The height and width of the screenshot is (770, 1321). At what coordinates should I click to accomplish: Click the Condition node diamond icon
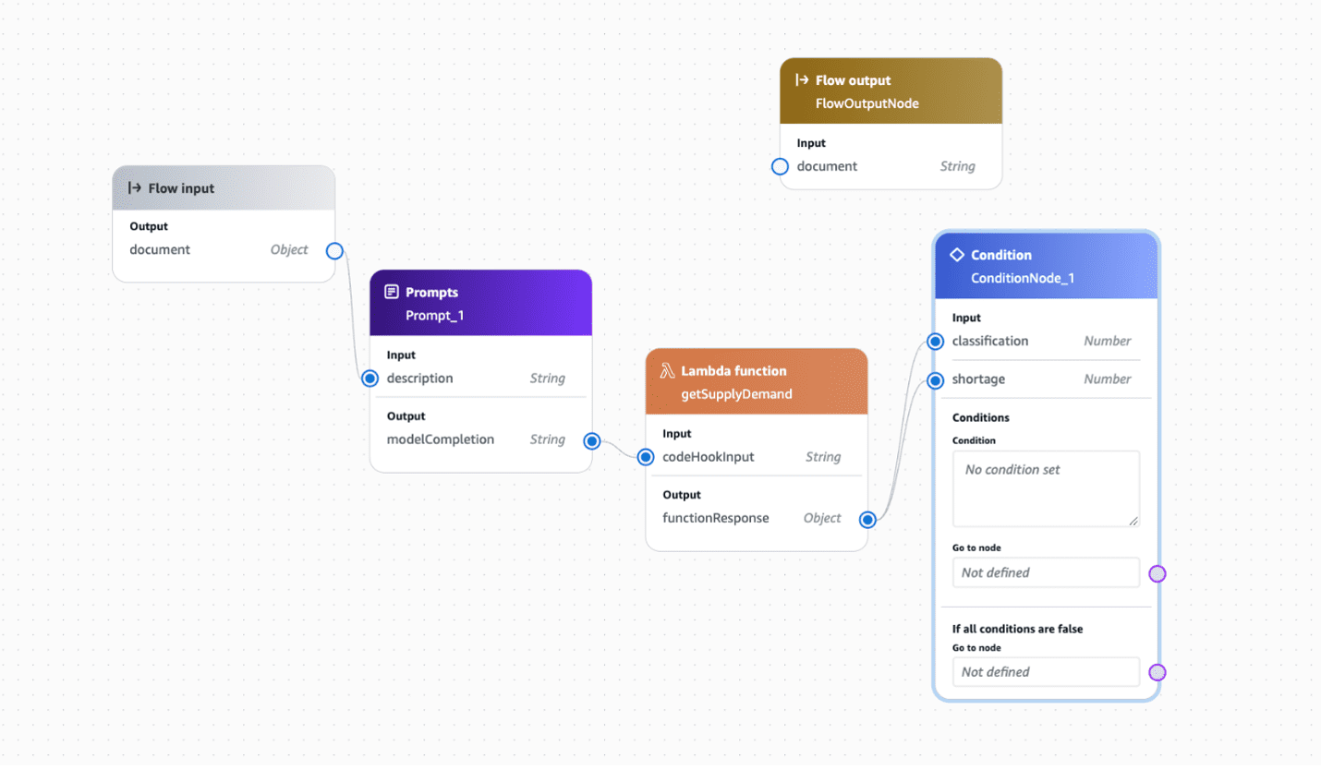[957, 255]
